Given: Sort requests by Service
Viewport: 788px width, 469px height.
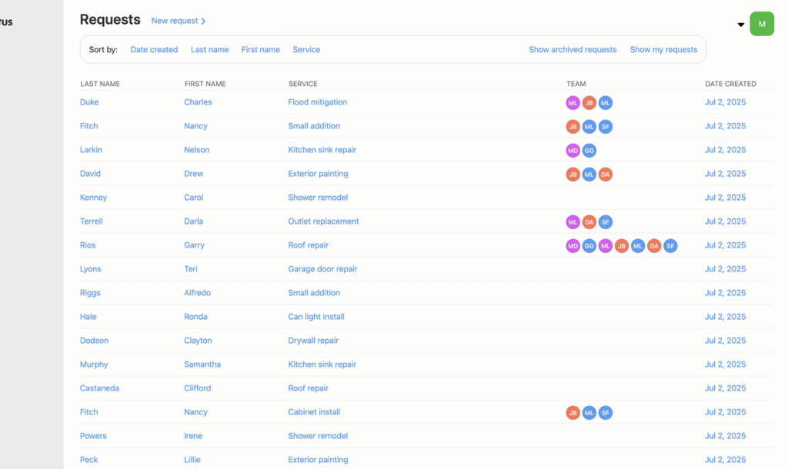Looking at the screenshot, I should pos(306,50).
